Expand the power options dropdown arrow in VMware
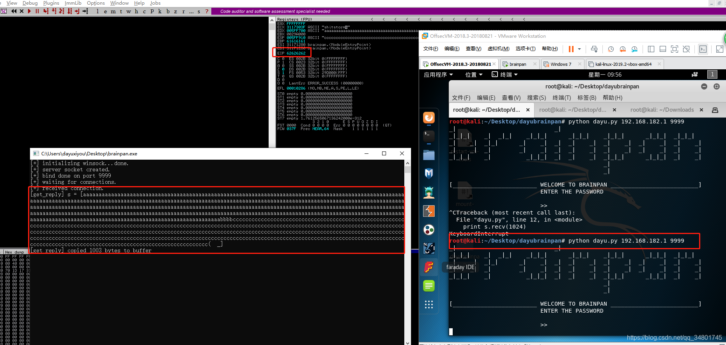The width and height of the screenshot is (726, 345). (x=579, y=49)
